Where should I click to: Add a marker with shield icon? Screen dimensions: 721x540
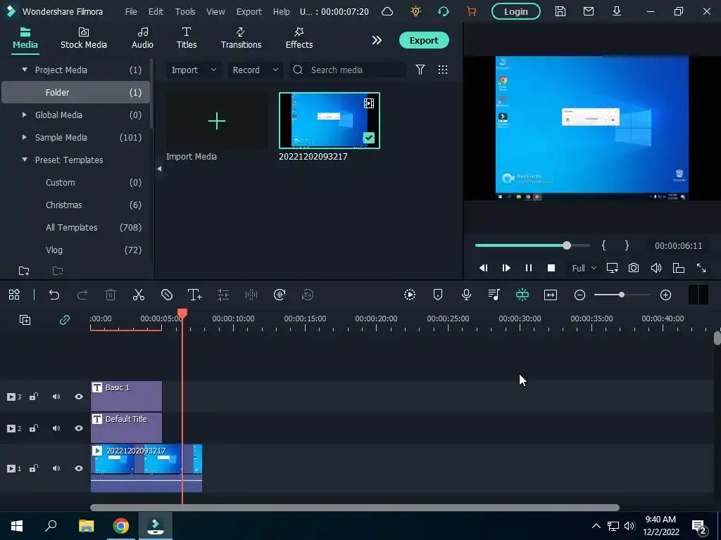click(x=438, y=295)
